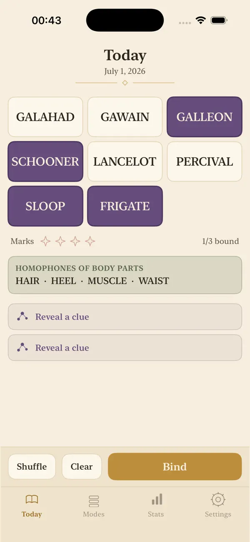Expand the first Reveal a clue row
The height and width of the screenshot is (542, 250).
[x=125, y=317]
